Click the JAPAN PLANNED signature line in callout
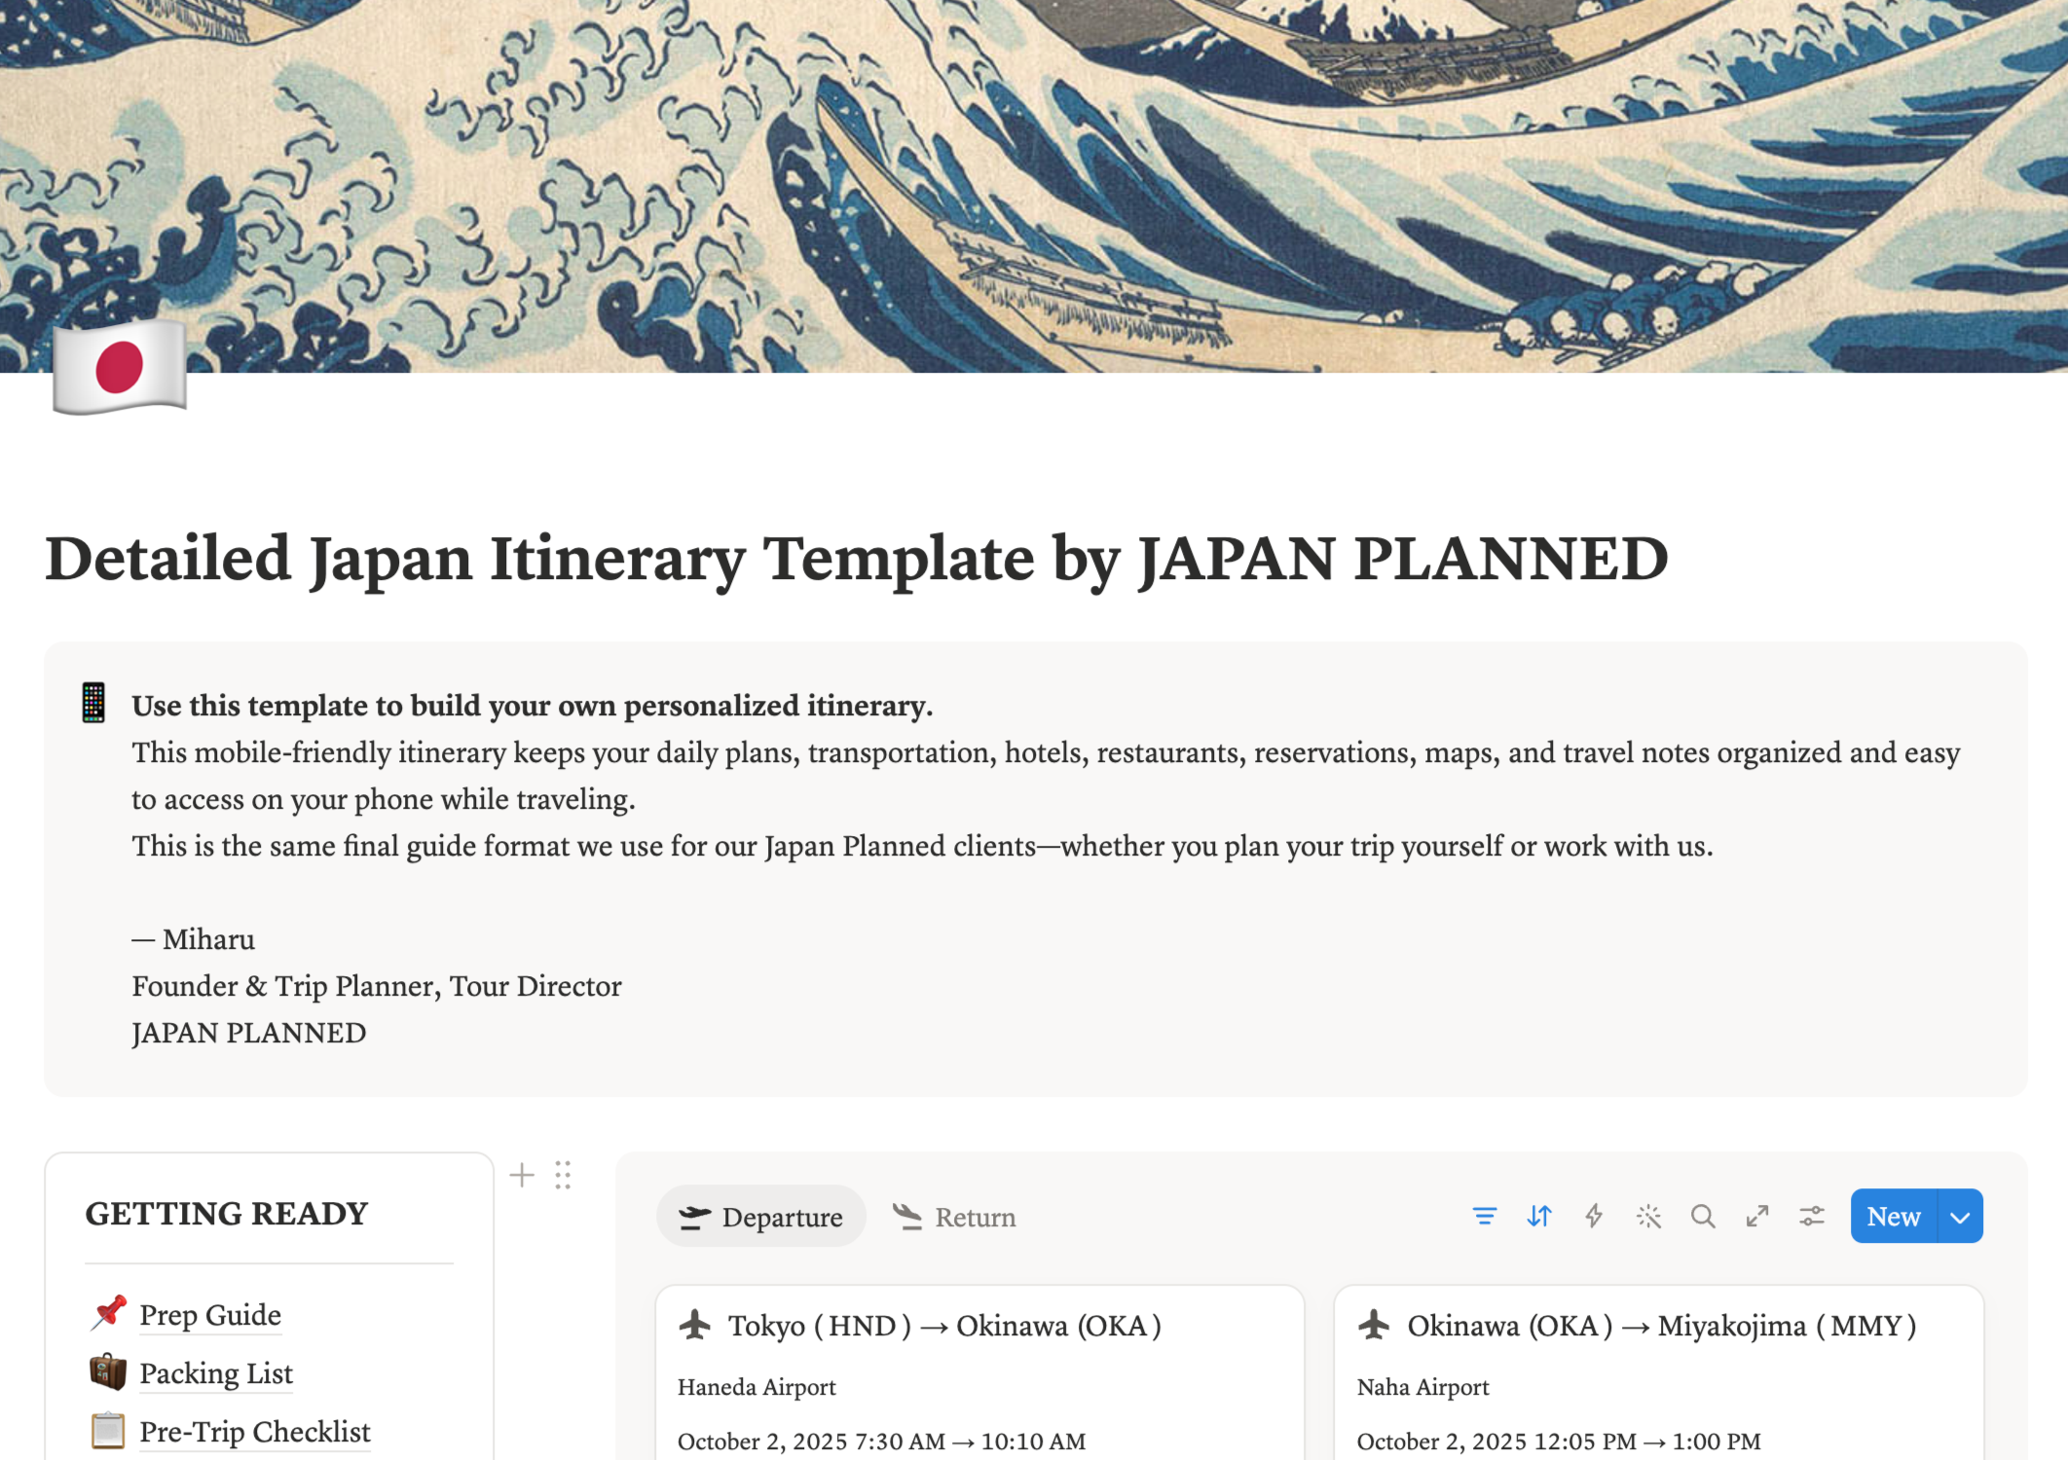This screenshot has height=1460, width=2068. pyautogui.click(x=249, y=1032)
